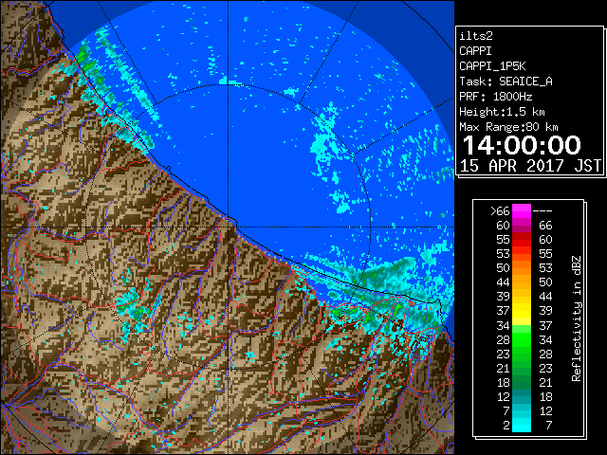
Task: Click the 'CAPPI_1P5K' label
Action: (492, 66)
